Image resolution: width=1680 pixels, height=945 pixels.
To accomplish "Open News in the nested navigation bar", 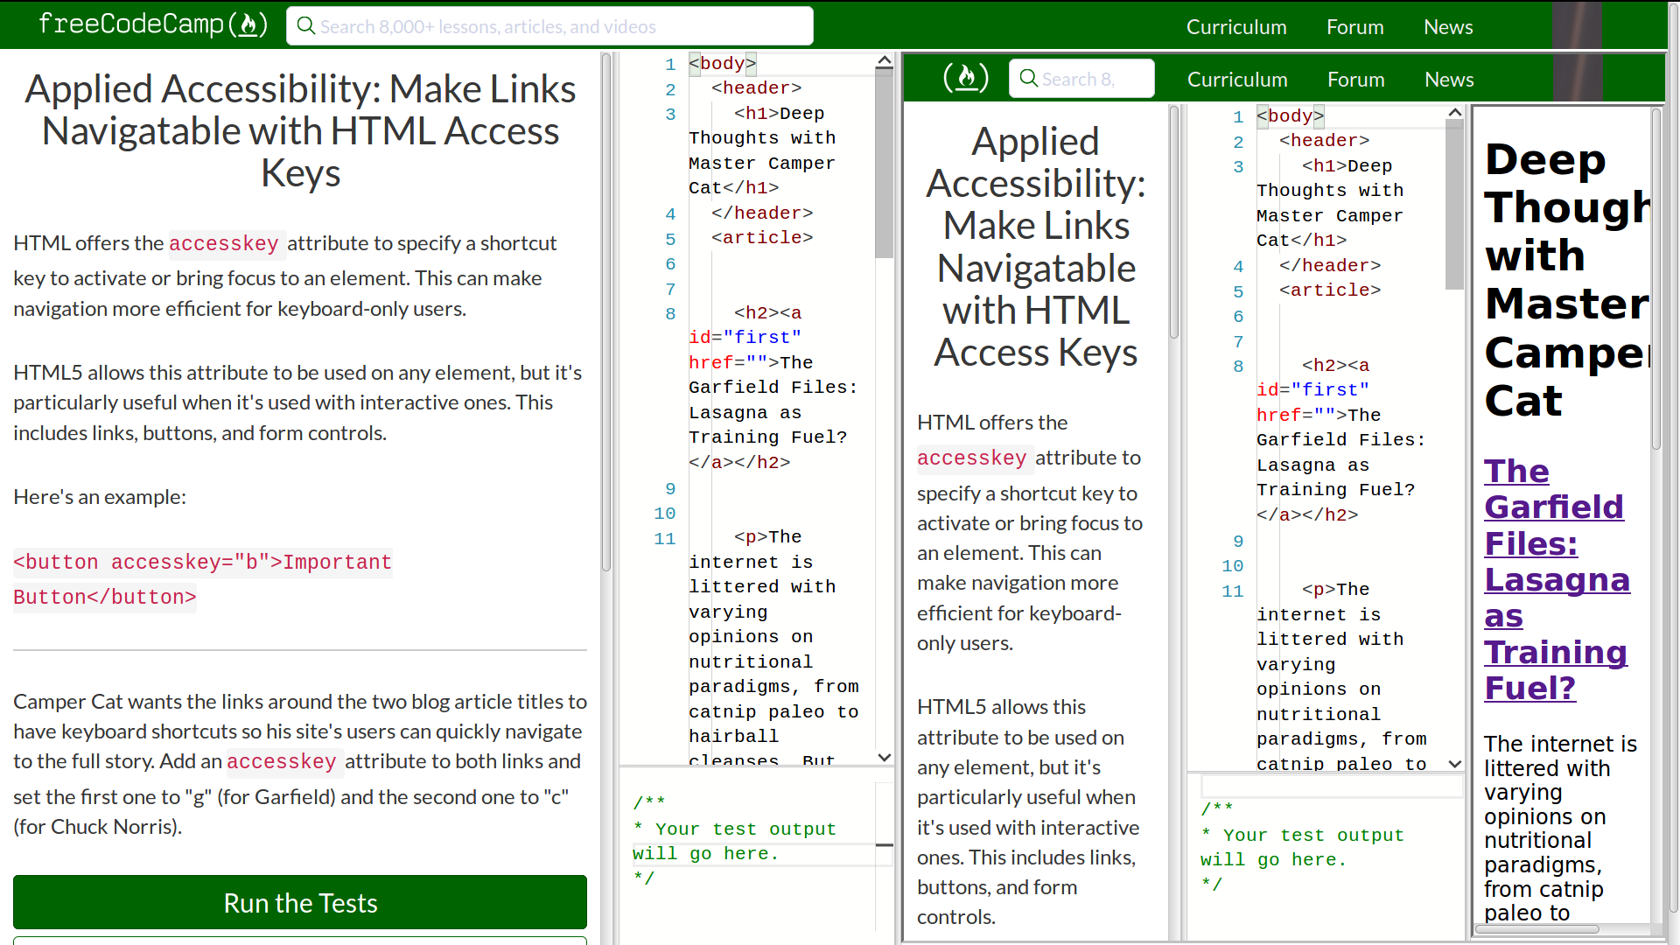I will click(1448, 80).
